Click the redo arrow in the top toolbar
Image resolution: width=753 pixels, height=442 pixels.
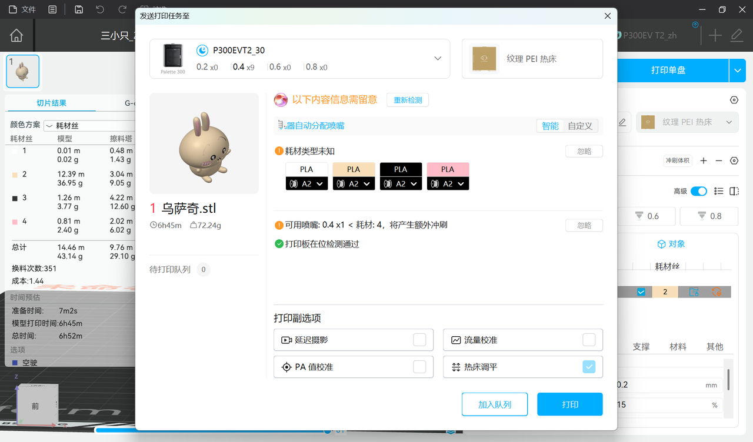coord(122,9)
